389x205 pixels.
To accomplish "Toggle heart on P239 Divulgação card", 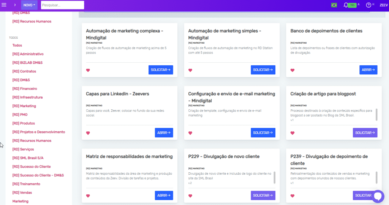I will coord(293,196).
